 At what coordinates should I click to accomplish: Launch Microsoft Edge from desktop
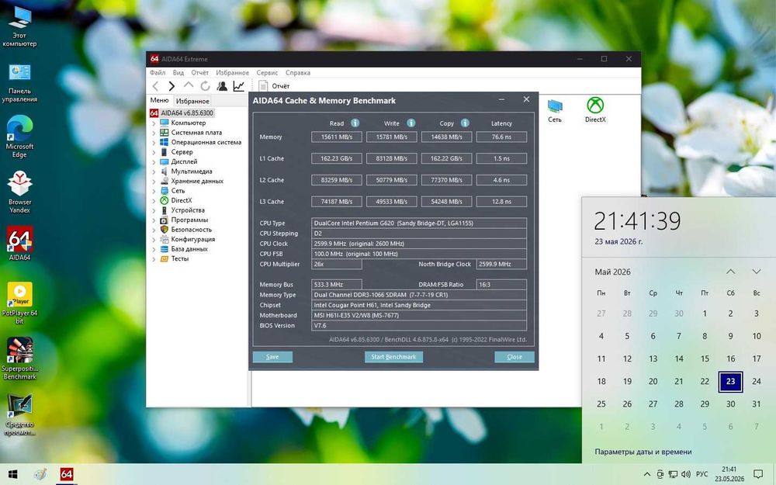click(19, 137)
